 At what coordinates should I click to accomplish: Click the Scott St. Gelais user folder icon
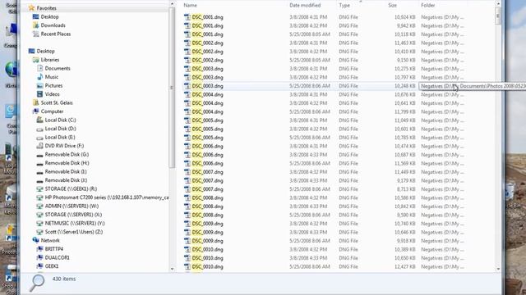point(36,102)
